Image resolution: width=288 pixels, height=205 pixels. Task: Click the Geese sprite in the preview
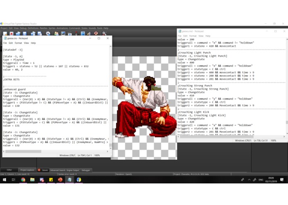click(x=145, y=107)
